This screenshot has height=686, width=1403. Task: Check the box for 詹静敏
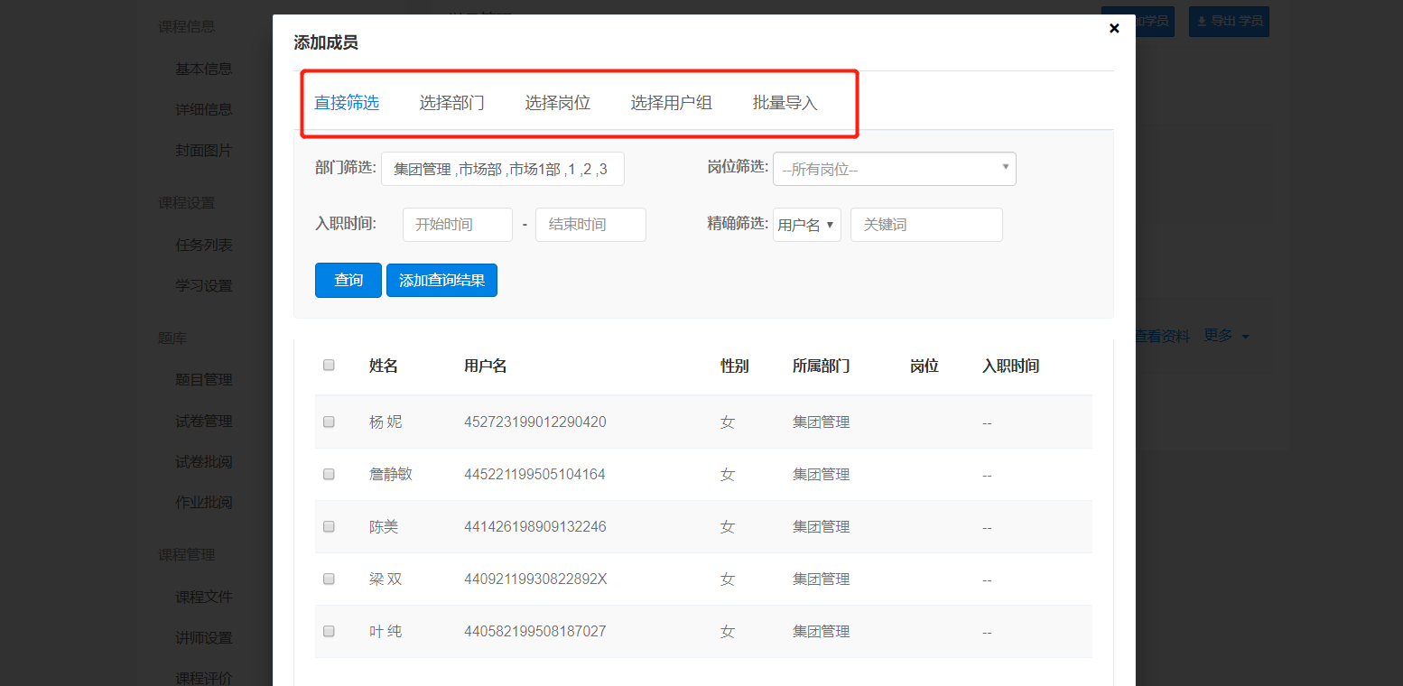pos(329,474)
